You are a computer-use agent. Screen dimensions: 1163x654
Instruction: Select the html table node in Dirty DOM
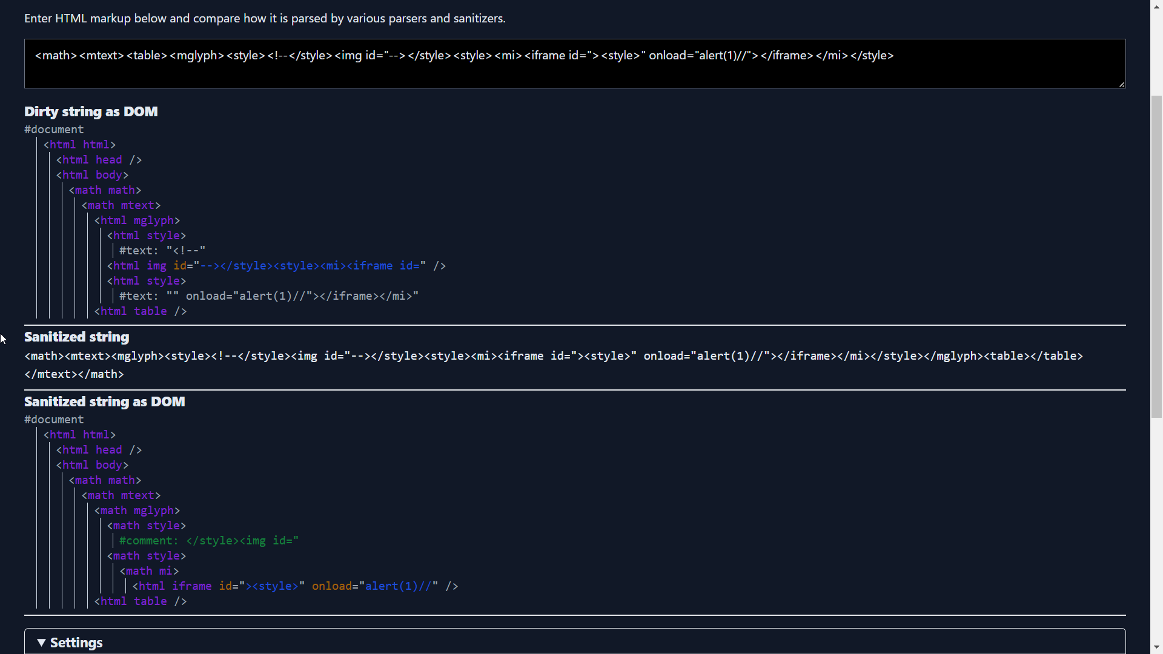pos(140,311)
